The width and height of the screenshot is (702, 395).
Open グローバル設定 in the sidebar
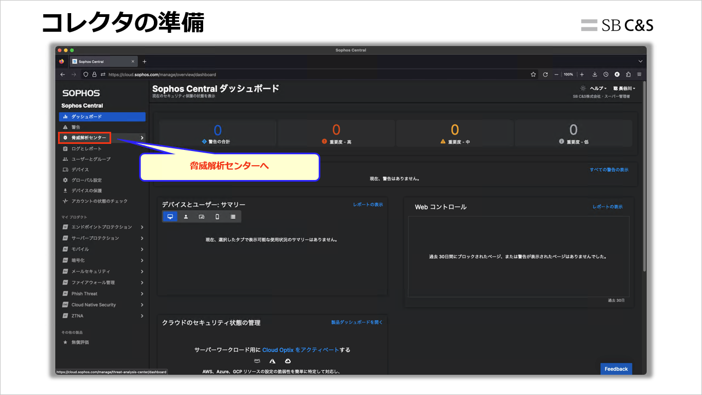coord(87,180)
